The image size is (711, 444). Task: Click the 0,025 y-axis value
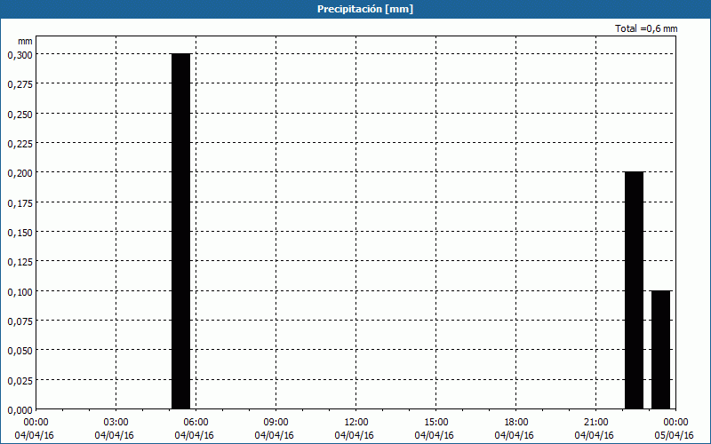coord(20,381)
